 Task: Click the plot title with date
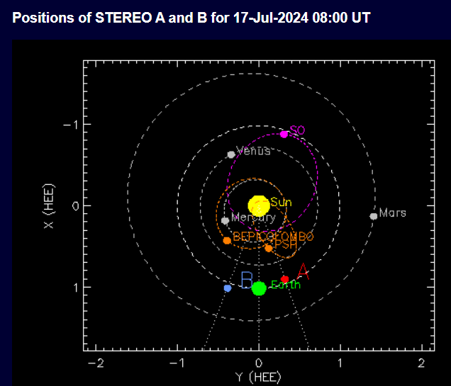[x=191, y=18]
